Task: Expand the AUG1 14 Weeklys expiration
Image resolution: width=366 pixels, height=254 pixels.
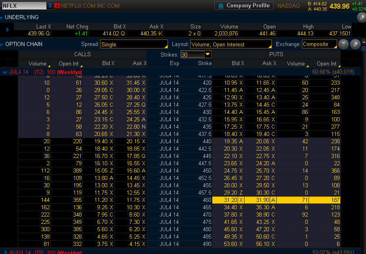Action: [5, 252]
